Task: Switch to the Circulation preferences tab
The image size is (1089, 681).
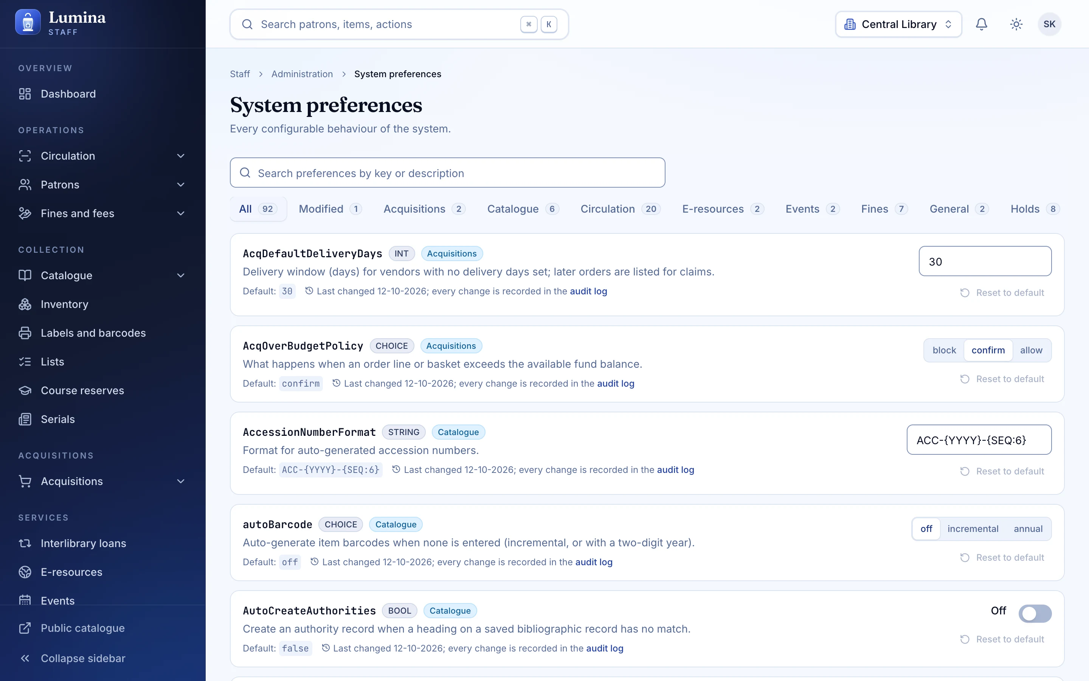Action: (620, 209)
